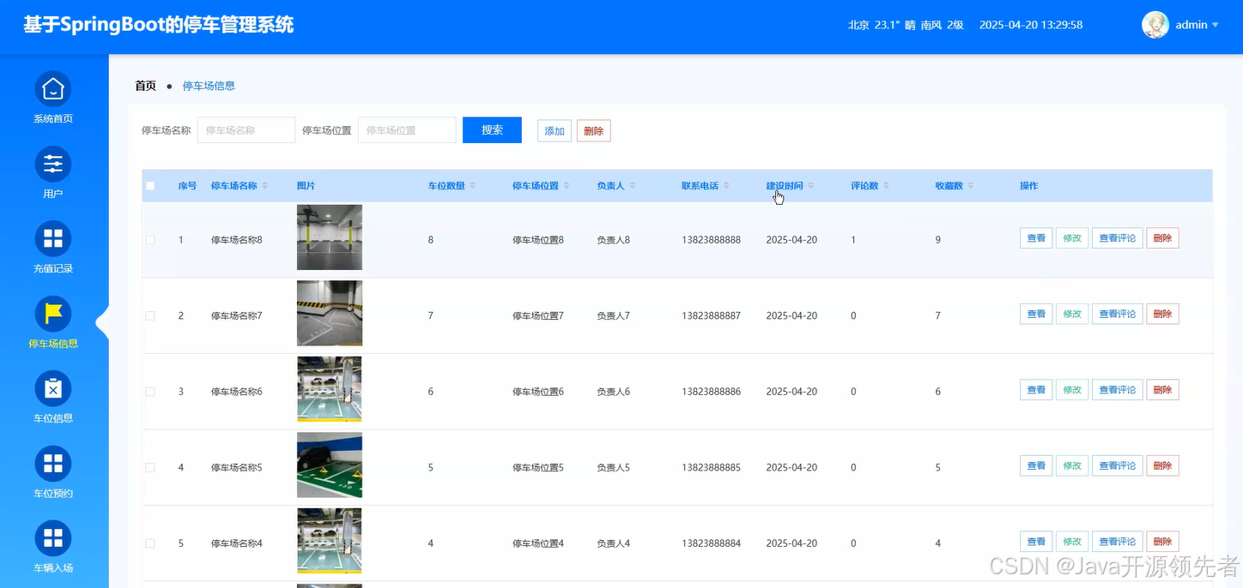This screenshot has width=1243, height=588.
Task: Click the 停车场位置7 cell
Action: [538, 315]
